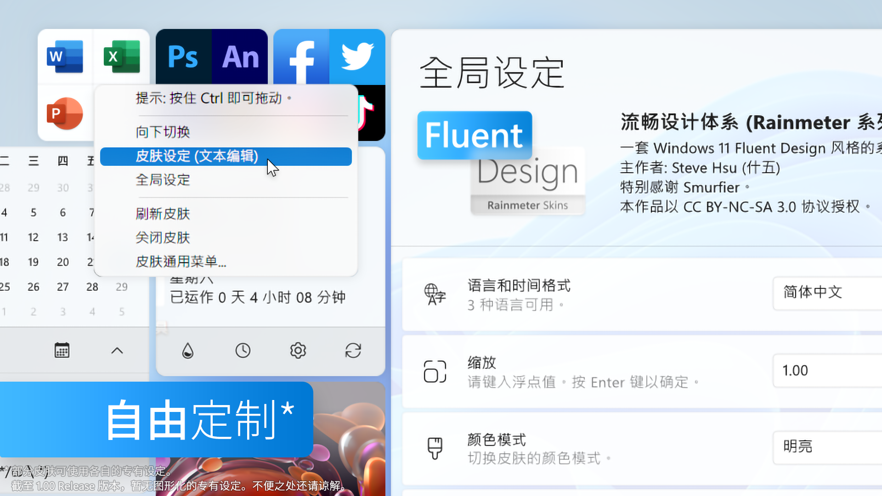
Task: Click the greyed day 30 in calendar
Action: [63, 188]
